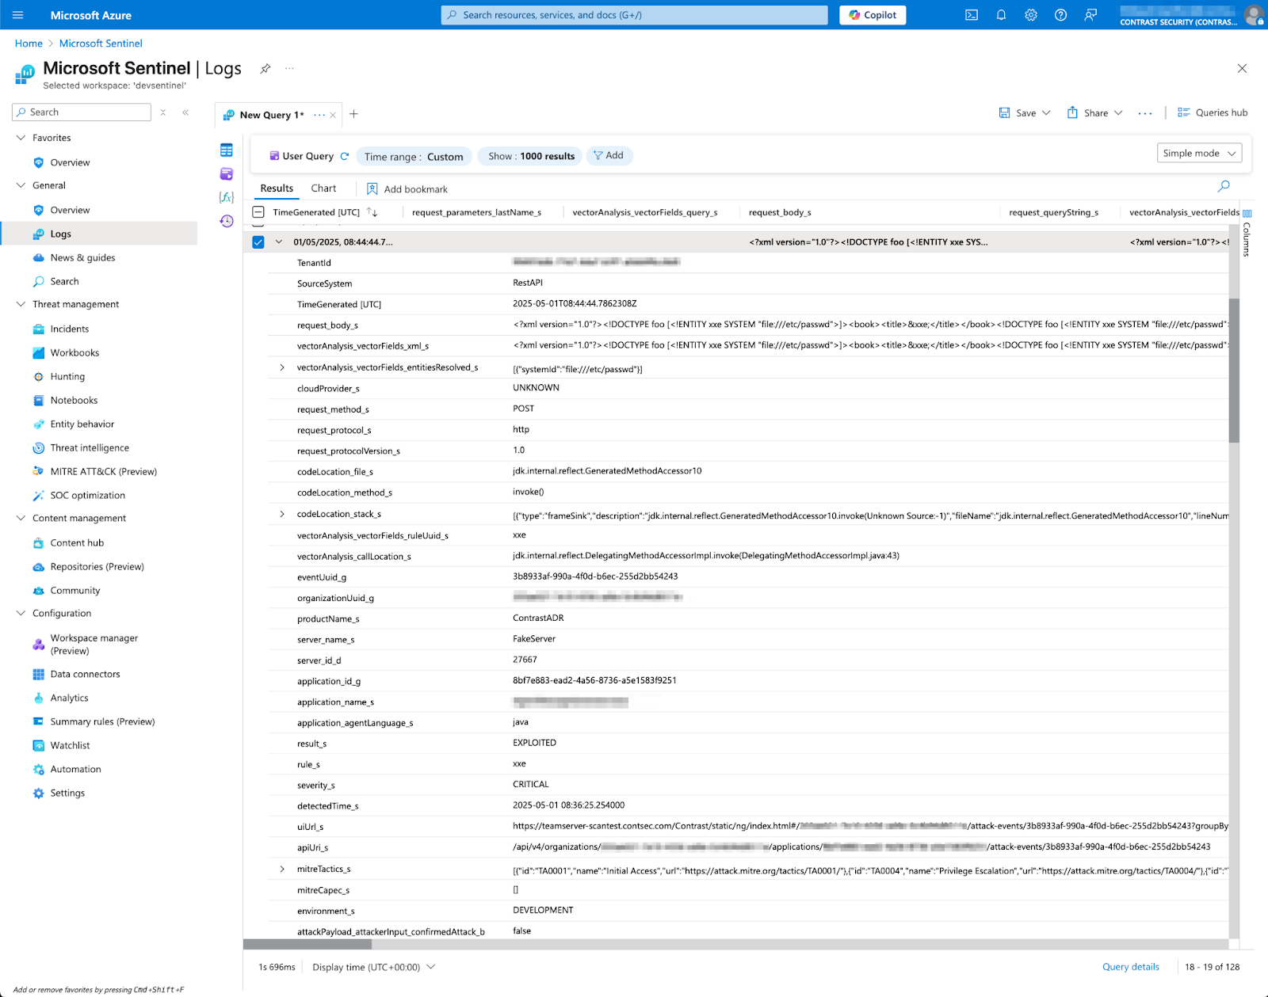Click the Query details link

[1130, 967]
